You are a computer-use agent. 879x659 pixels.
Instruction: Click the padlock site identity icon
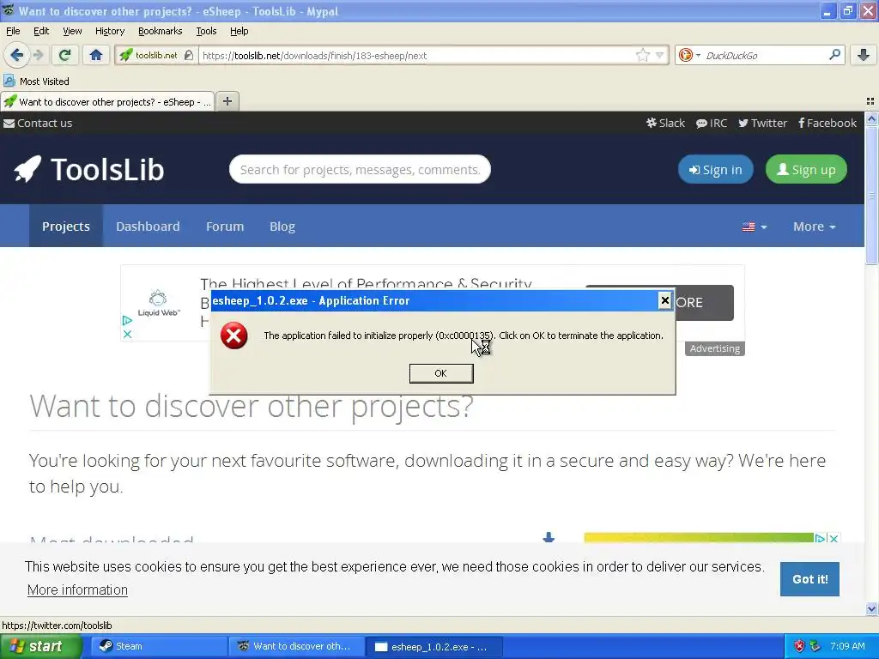[188, 55]
